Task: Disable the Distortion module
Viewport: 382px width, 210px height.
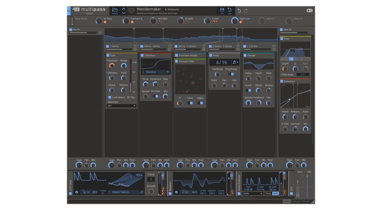Action: click(142, 55)
